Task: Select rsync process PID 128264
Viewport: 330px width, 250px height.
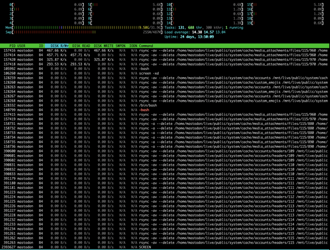Action: coord(165,92)
